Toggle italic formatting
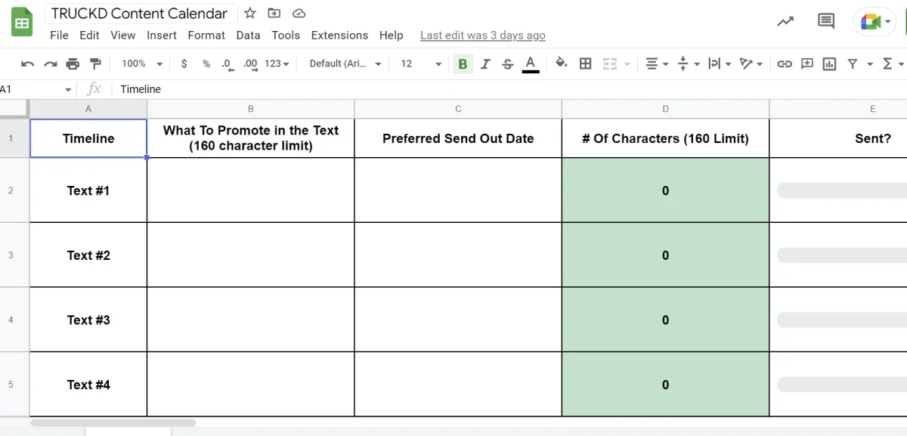 pyautogui.click(x=484, y=63)
